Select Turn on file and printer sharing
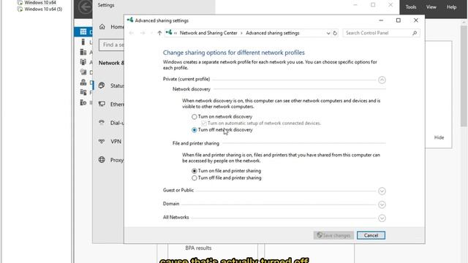The width and height of the screenshot is (468, 263). coord(195,171)
